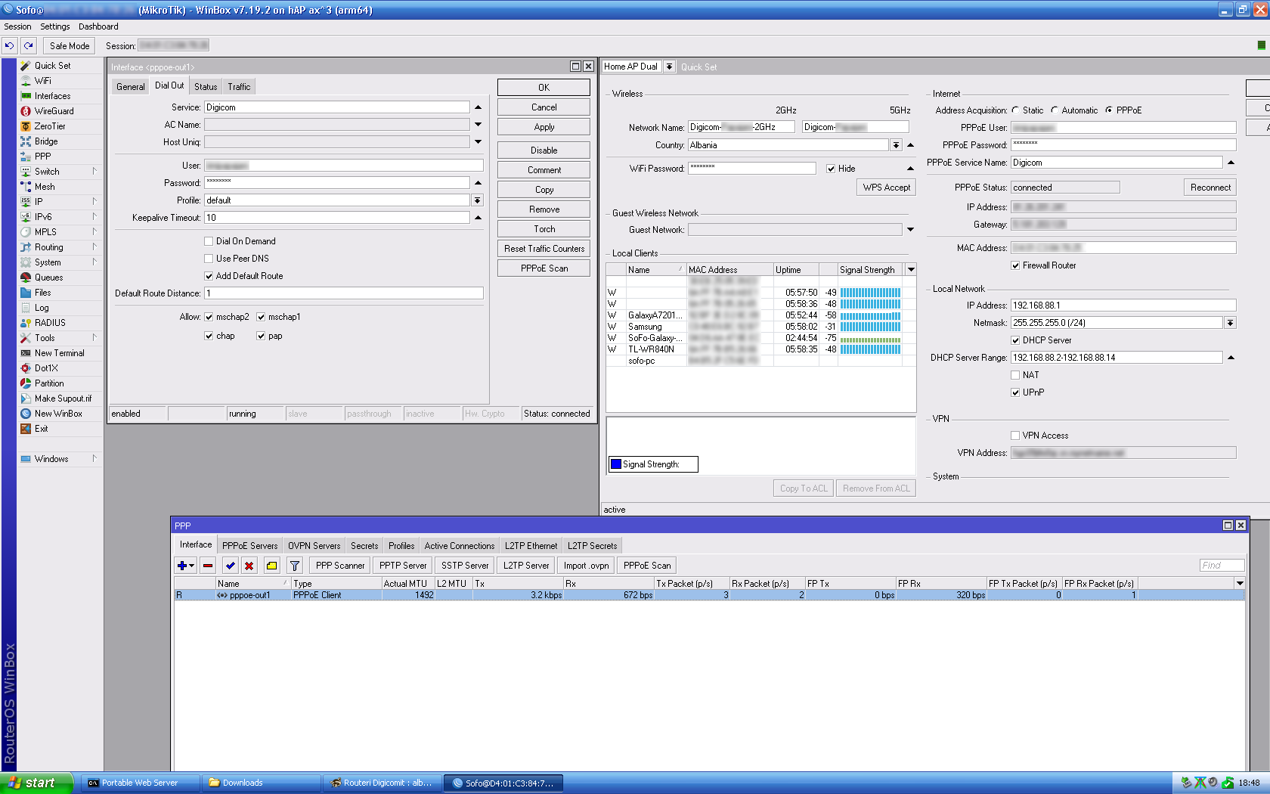Click the Undo toolbar icon
Viewport: 1270px width, 794px height.
(x=9, y=46)
